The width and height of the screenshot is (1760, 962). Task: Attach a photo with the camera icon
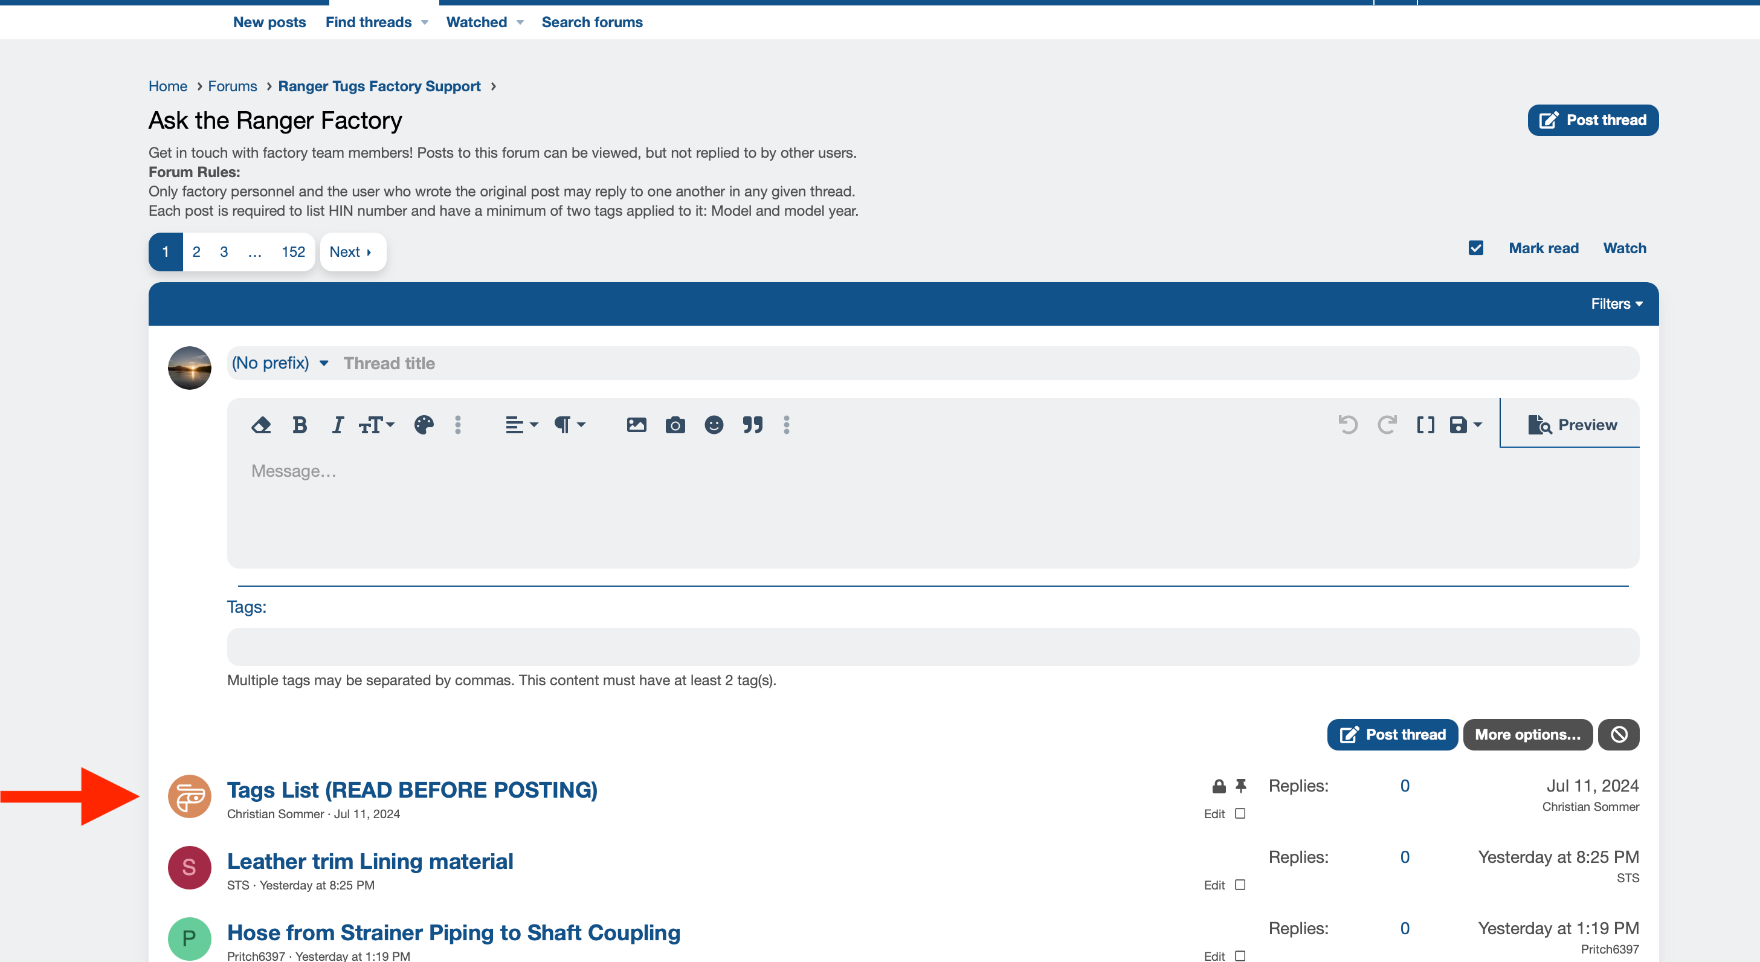(675, 424)
